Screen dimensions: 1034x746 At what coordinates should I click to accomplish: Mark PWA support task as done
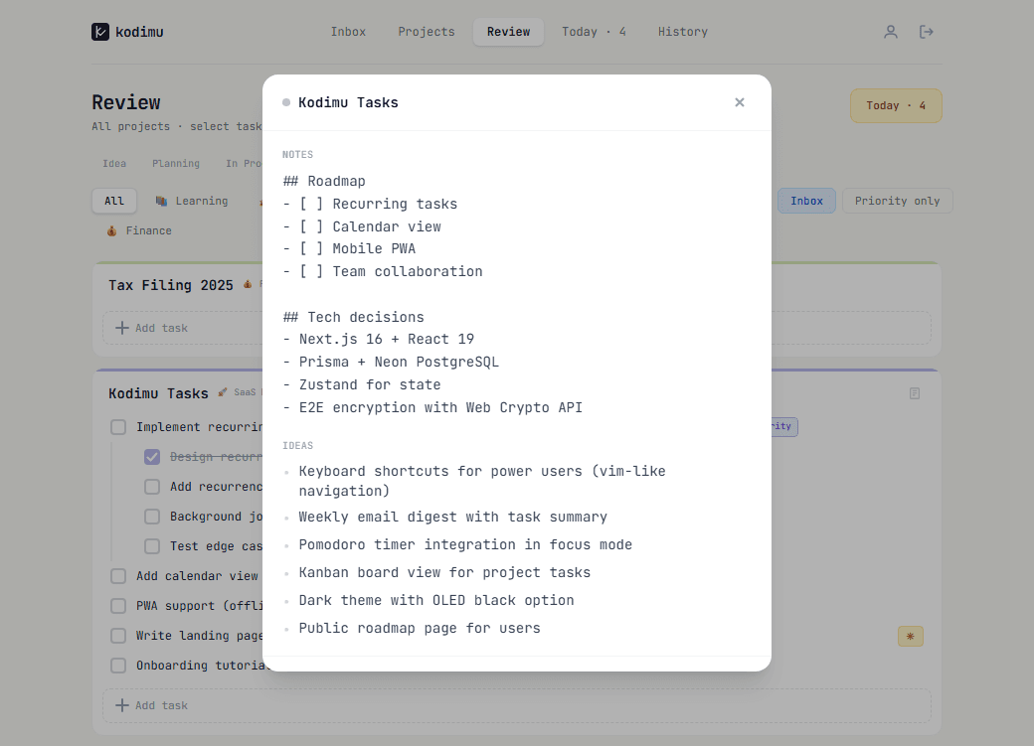coord(118,606)
